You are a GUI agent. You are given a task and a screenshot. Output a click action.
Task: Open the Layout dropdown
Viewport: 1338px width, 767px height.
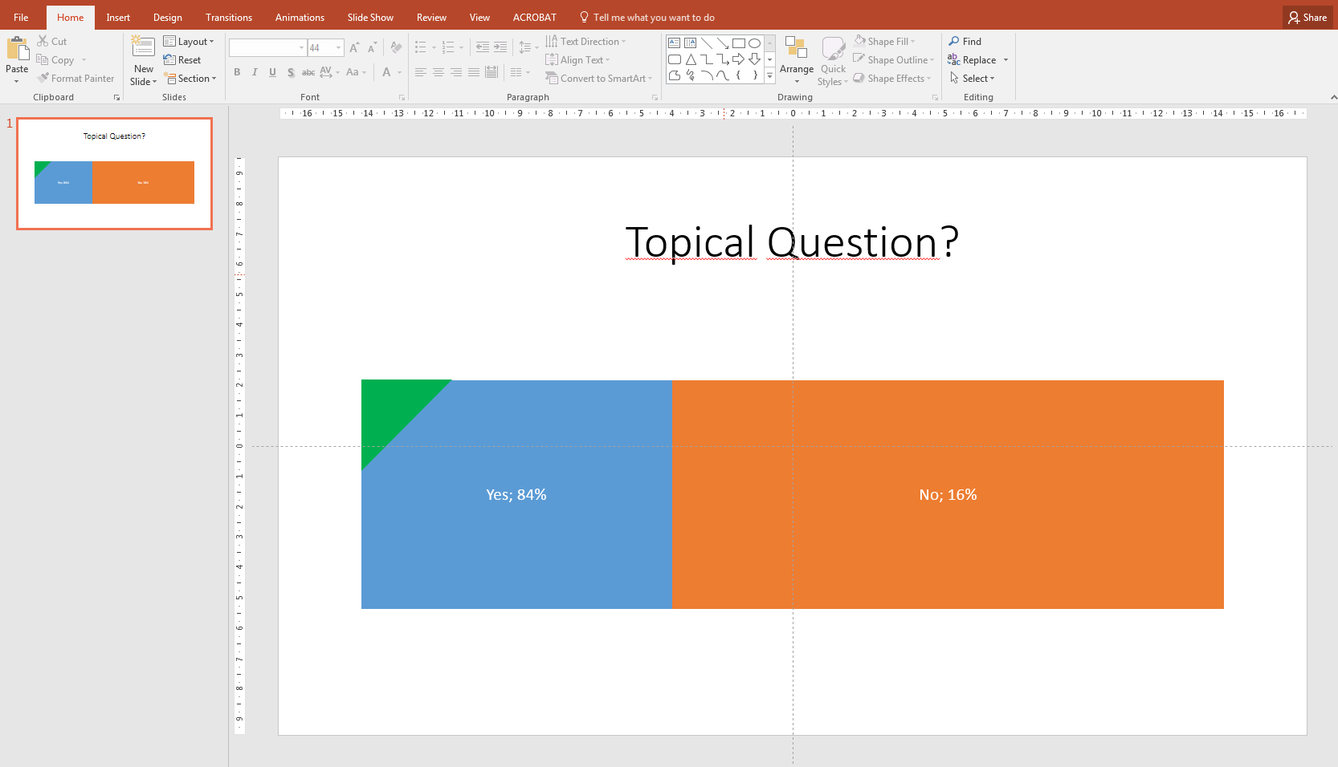pos(189,42)
